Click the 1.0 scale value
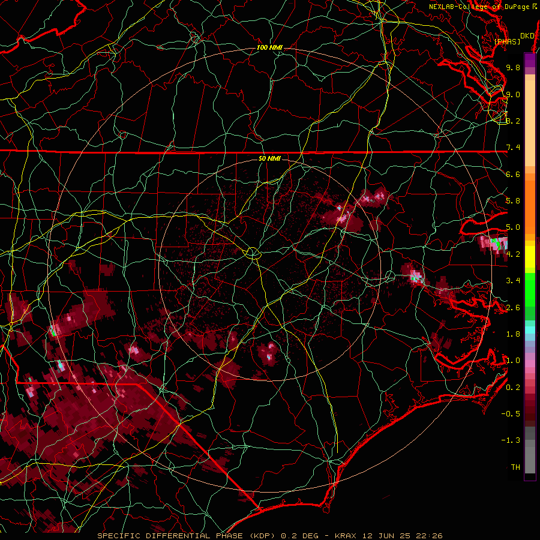Image resolution: width=540 pixels, height=540 pixels. [x=513, y=361]
